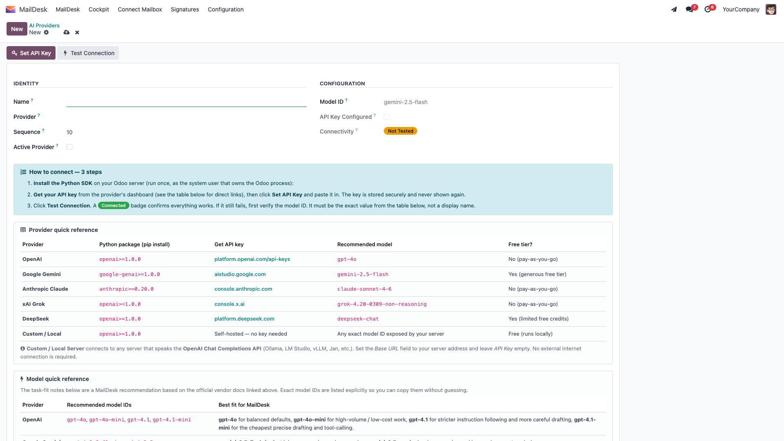Open the chat messages icon with badge 7

(690, 9)
